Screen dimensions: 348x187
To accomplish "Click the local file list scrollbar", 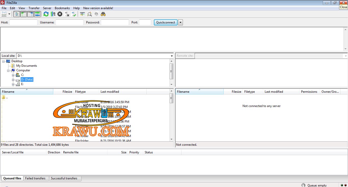I will (x=171, y=115).
